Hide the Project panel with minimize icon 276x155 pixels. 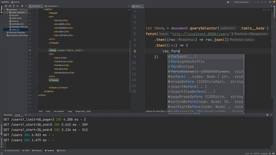click(x=26, y=6)
